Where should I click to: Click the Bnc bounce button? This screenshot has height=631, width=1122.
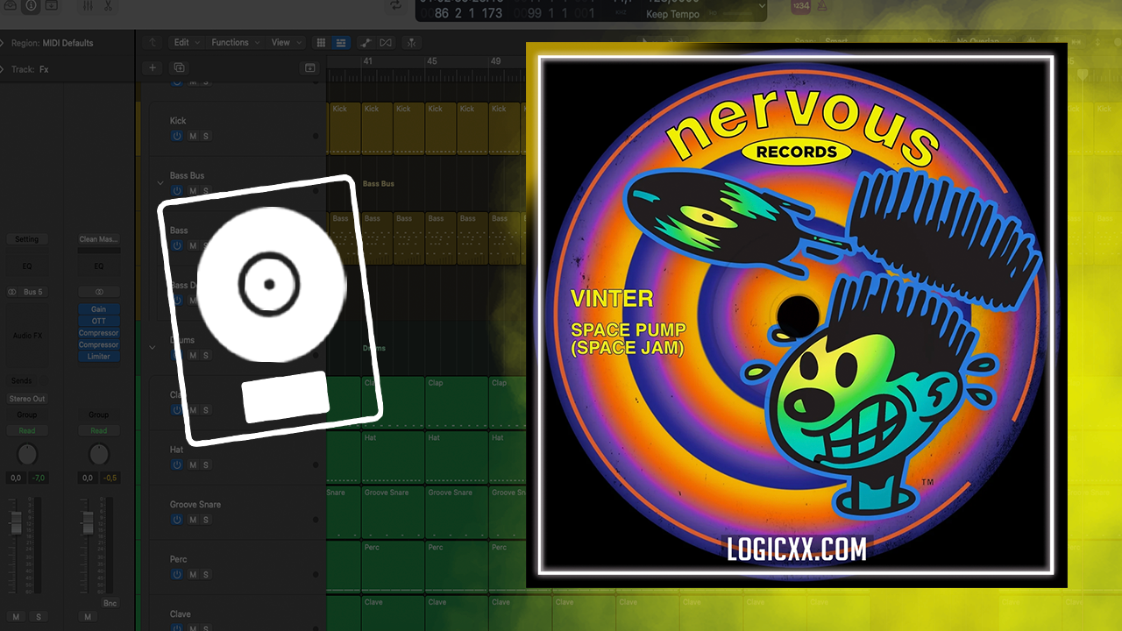tap(109, 604)
